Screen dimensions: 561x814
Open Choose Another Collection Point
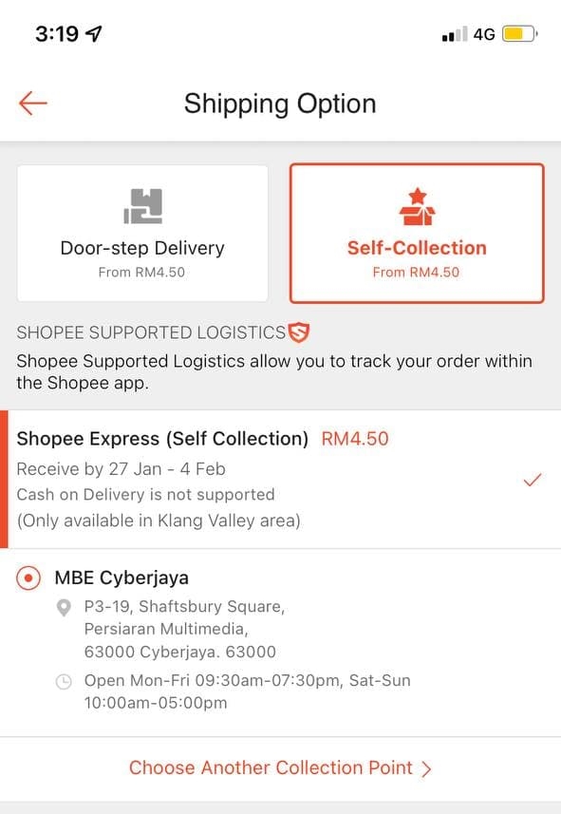click(280, 767)
